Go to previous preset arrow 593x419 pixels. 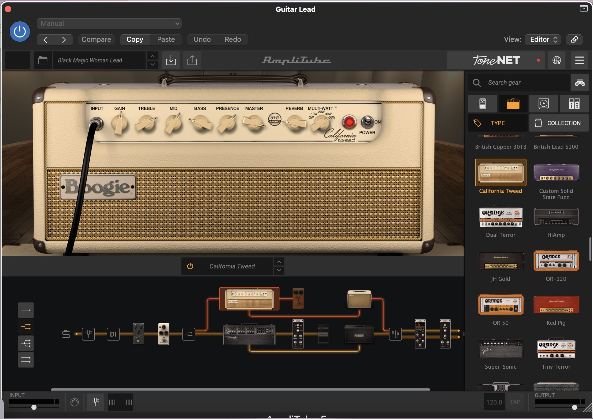click(46, 40)
